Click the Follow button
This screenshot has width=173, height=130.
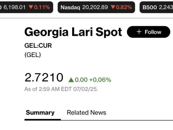pos(148,32)
